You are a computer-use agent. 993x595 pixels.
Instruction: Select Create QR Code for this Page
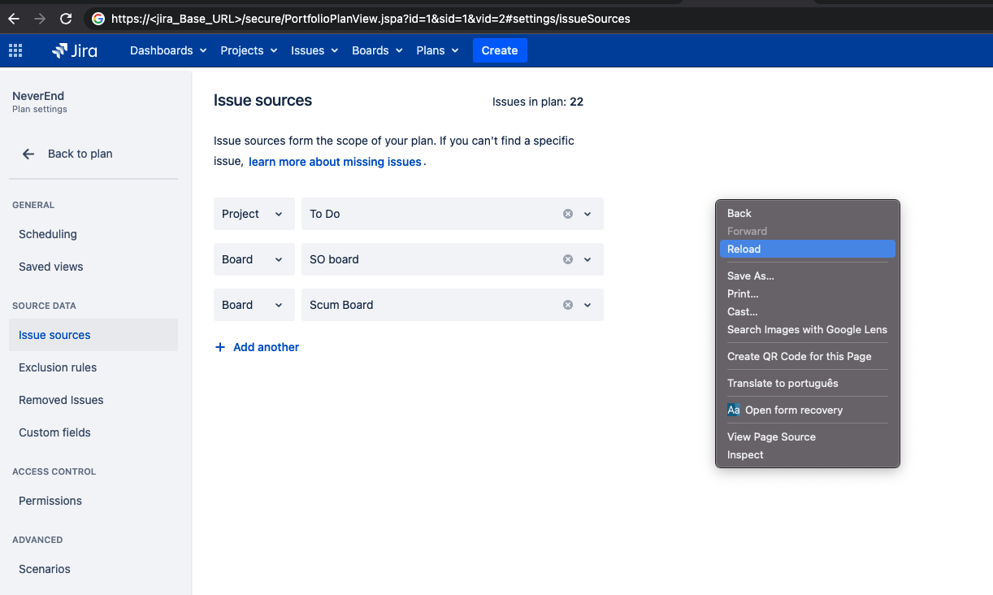click(x=808, y=356)
